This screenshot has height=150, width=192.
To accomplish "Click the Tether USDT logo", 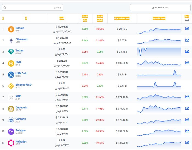I will tap(11, 52).
